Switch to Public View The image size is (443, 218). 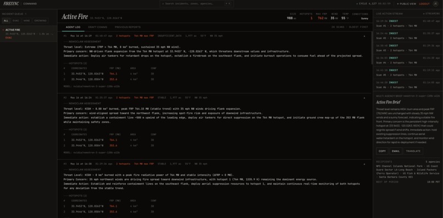point(407,4)
